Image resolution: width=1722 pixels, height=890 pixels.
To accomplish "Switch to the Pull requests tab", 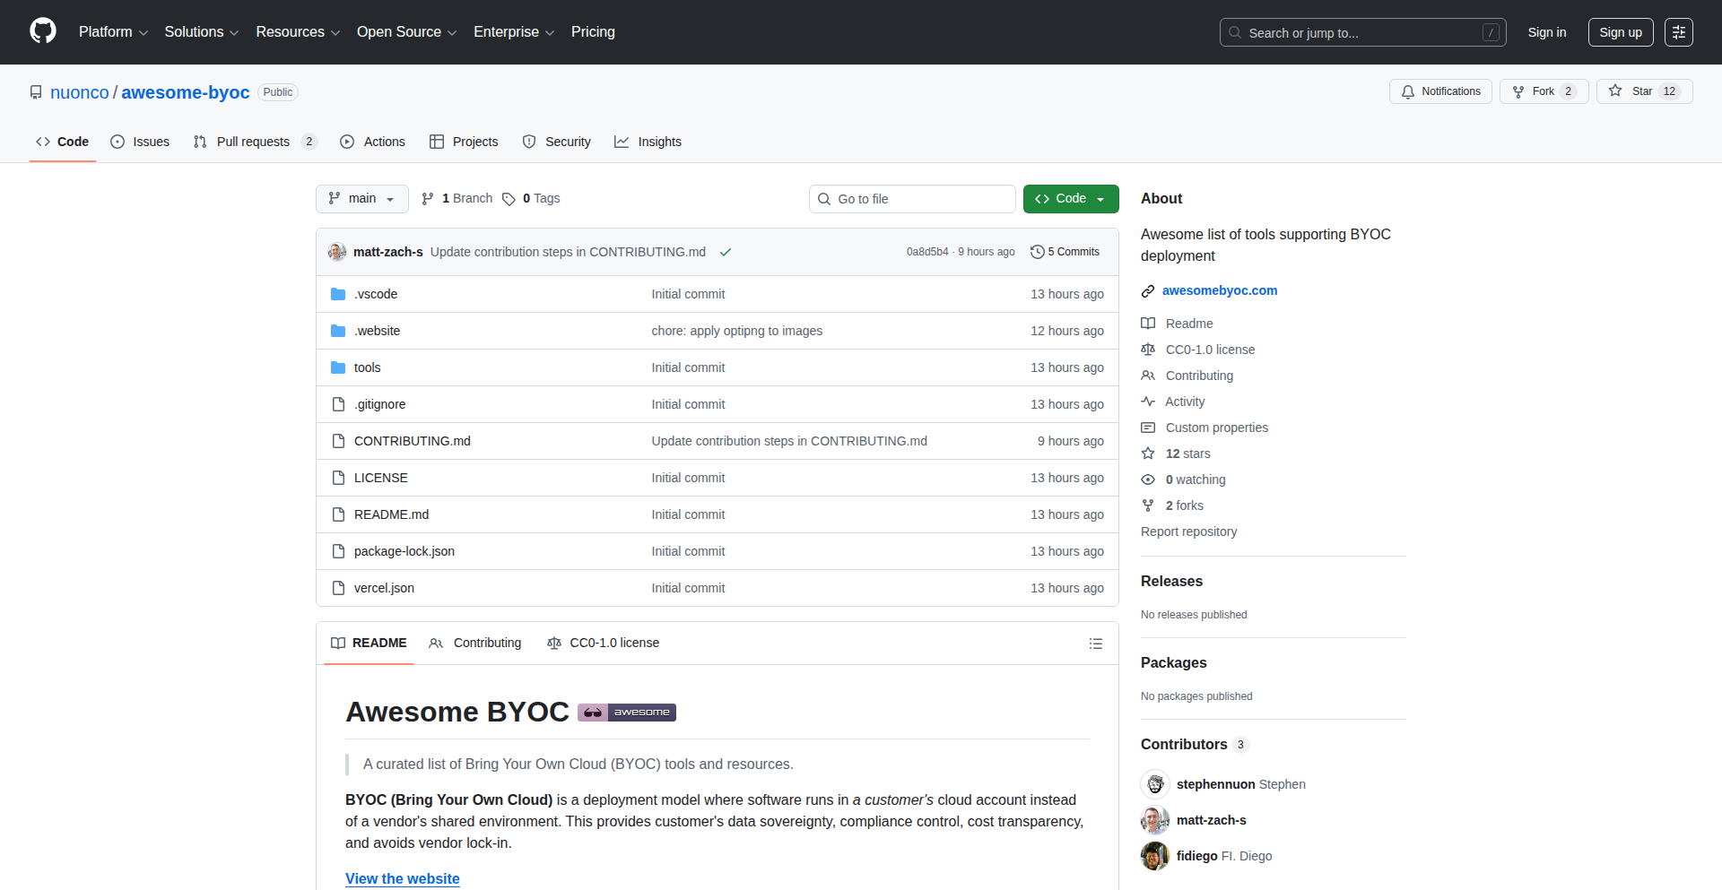I will 252,142.
